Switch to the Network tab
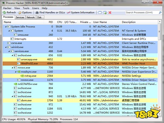This screenshot has height=123, width=164. (30, 17)
